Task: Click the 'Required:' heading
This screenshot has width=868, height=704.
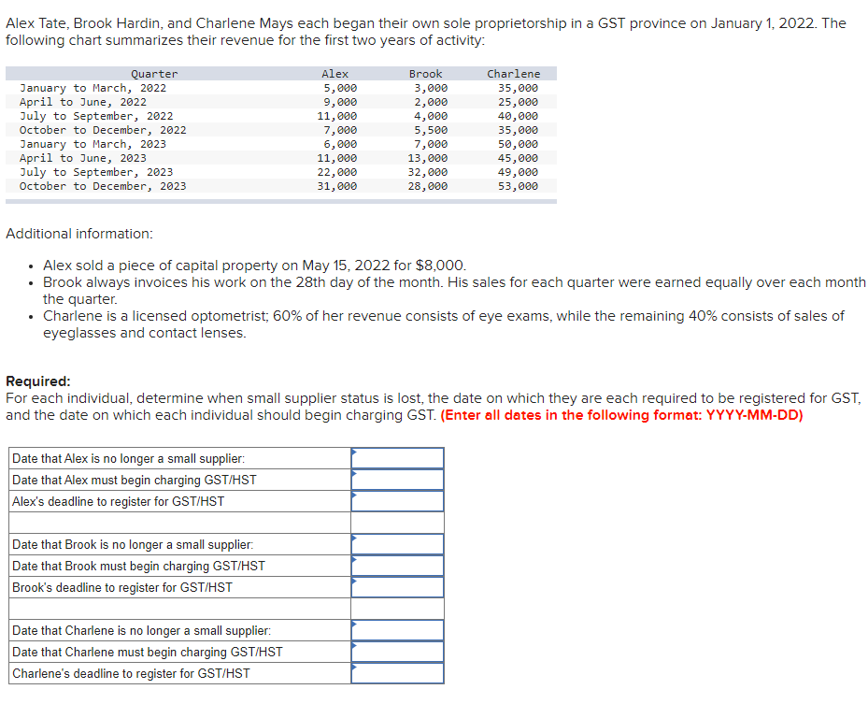Action: click(x=38, y=381)
